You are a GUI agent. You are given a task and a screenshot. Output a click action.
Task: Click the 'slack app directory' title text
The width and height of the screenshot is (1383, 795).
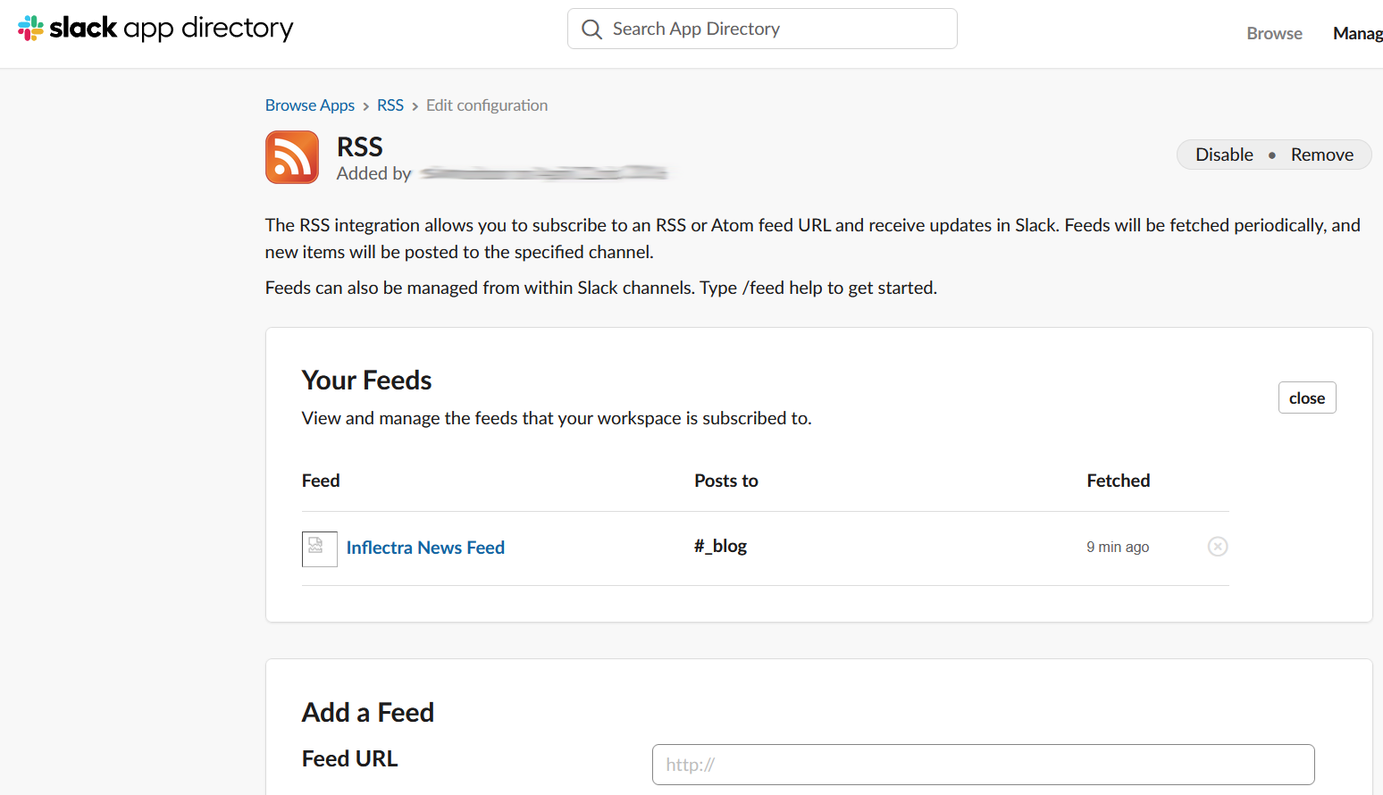click(171, 29)
